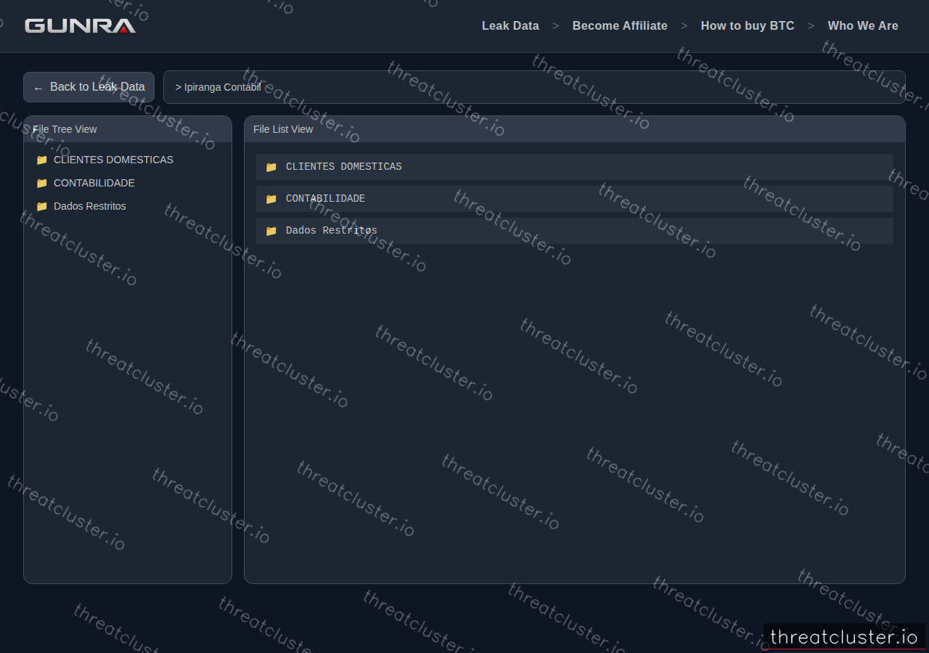929x653 pixels.
Task: Expand CLIENTES DOMESTICAS in File Tree View
Action: tap(113, 160)
